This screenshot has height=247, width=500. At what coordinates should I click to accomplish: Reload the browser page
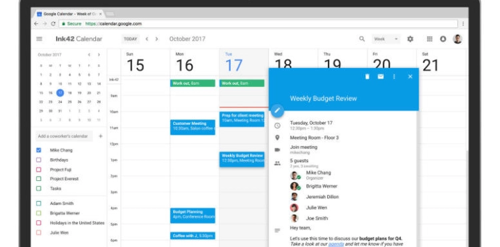pyautogui.click(x=53, y=23)
